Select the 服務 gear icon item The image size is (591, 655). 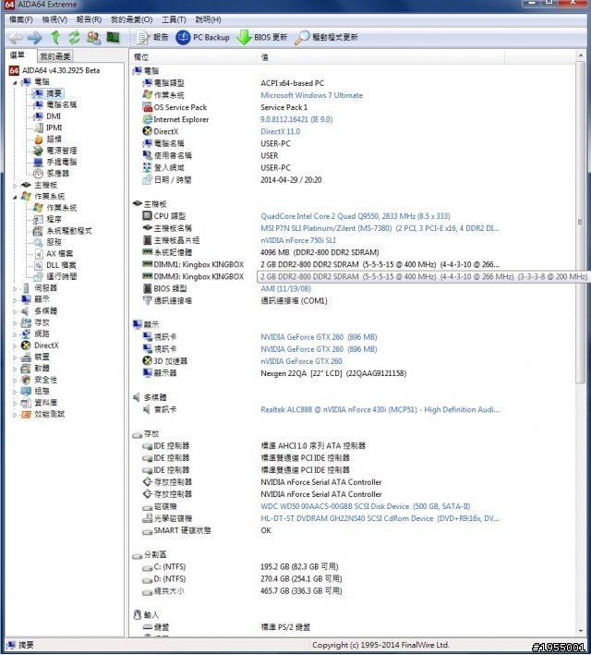pos(38,242)
